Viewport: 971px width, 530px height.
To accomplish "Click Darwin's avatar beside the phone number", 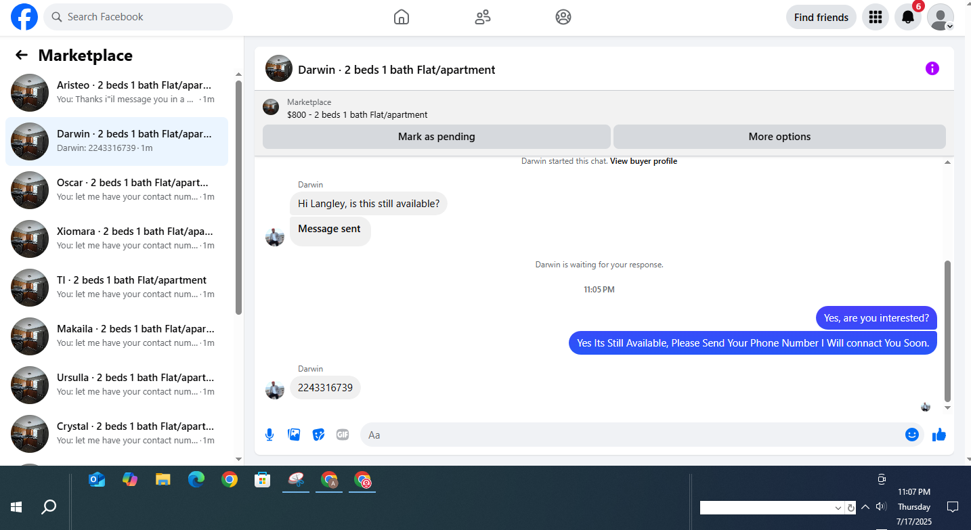I will point(275,390).
